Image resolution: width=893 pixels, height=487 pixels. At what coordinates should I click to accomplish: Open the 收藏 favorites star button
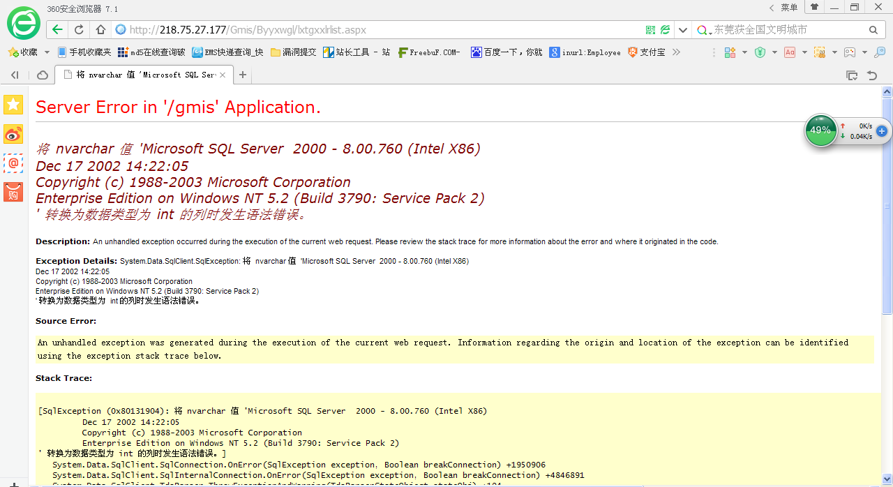(x=22, y=52)
